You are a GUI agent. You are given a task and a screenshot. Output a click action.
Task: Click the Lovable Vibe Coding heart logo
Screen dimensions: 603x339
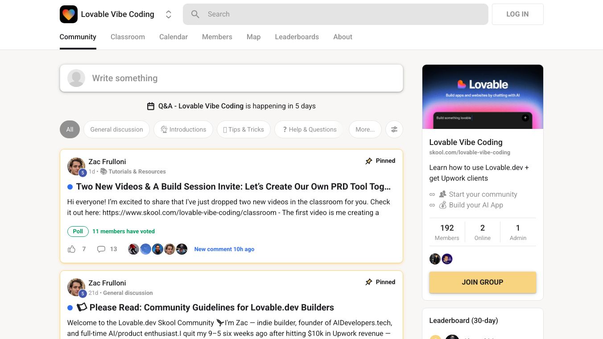[x=69, y=14]
